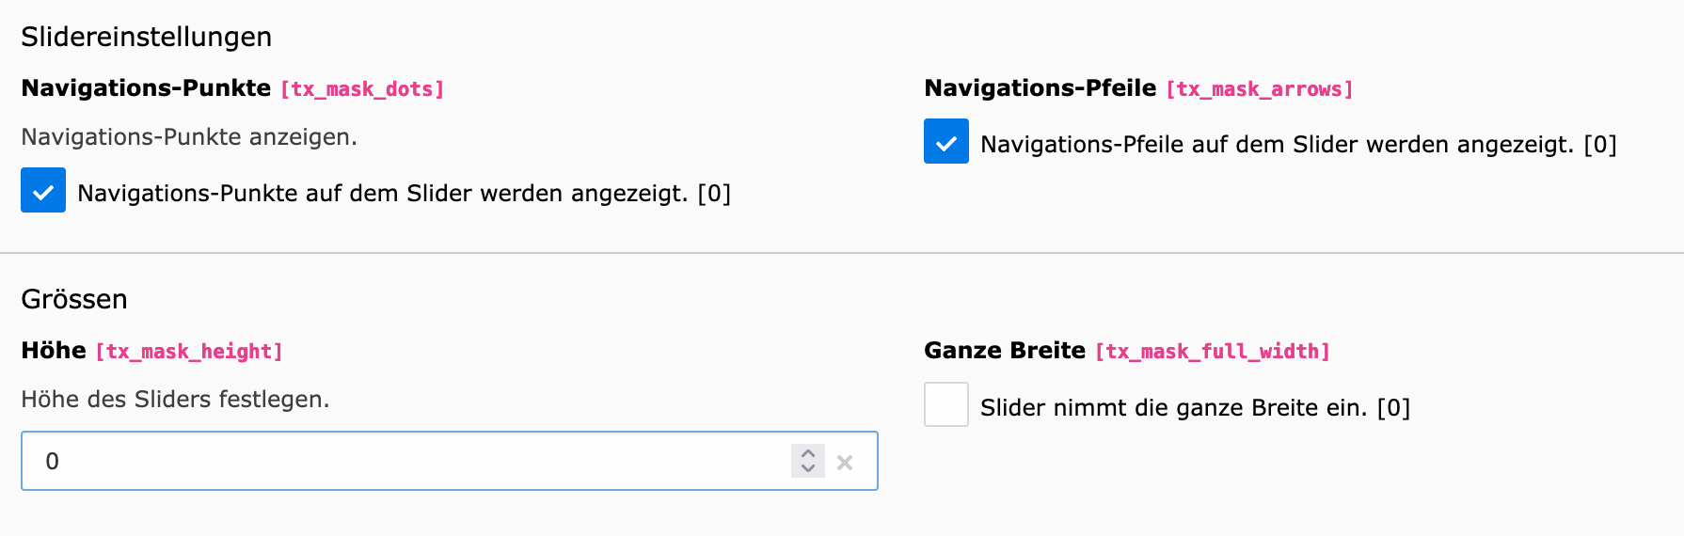Image resolution: width=1684 pixels, height=536 pixels.
Task: Click the [tx_mask_full_width] field name tag
Action: (x=1213, y=352)
